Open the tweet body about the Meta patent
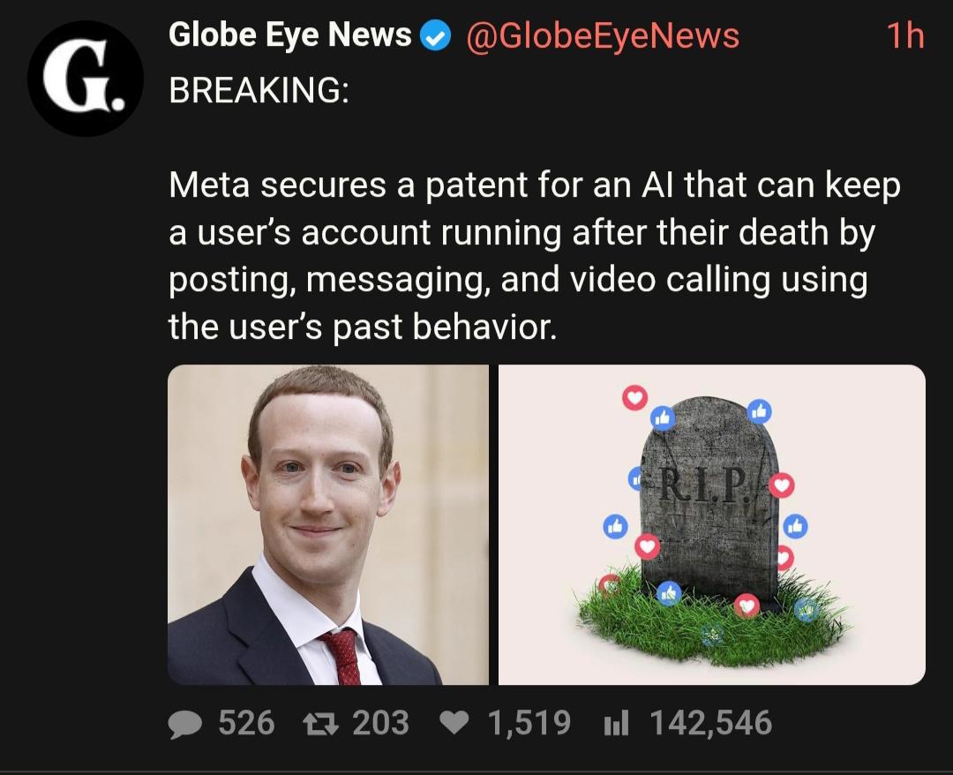 point(534,256)
